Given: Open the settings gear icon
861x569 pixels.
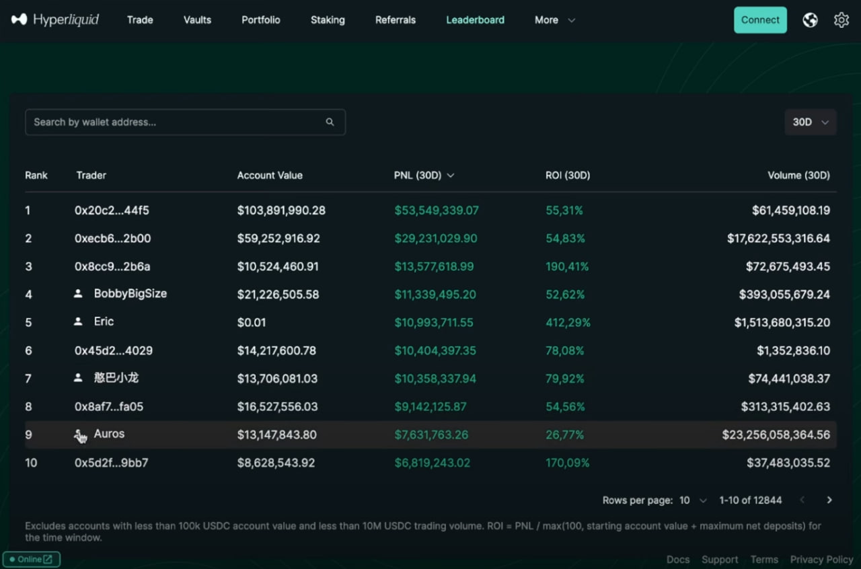Looking at the screenshot, I should coord(841,20).
